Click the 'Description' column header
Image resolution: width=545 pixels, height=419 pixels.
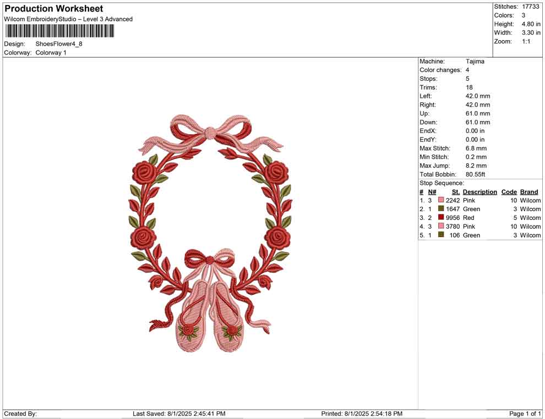click(x=479, y=192)
